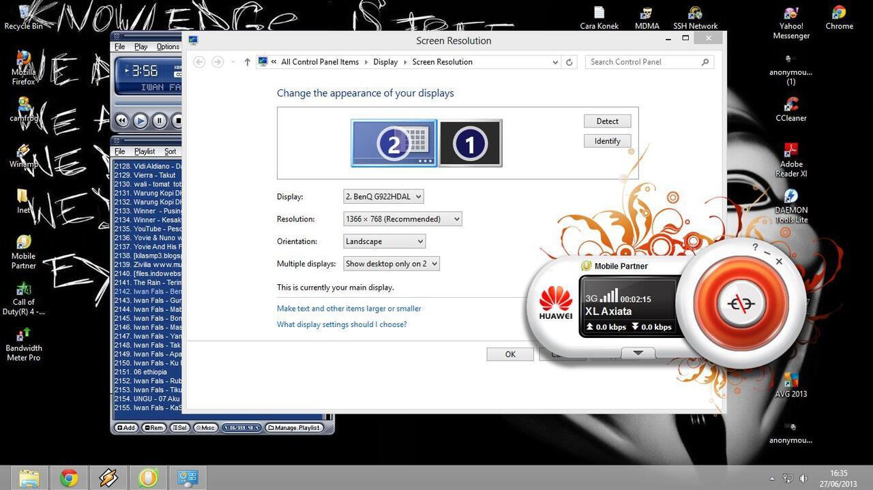Open Winamp Play menu
Image resolution: width=873 pixels, height=490 pixels.
point(140,47)
